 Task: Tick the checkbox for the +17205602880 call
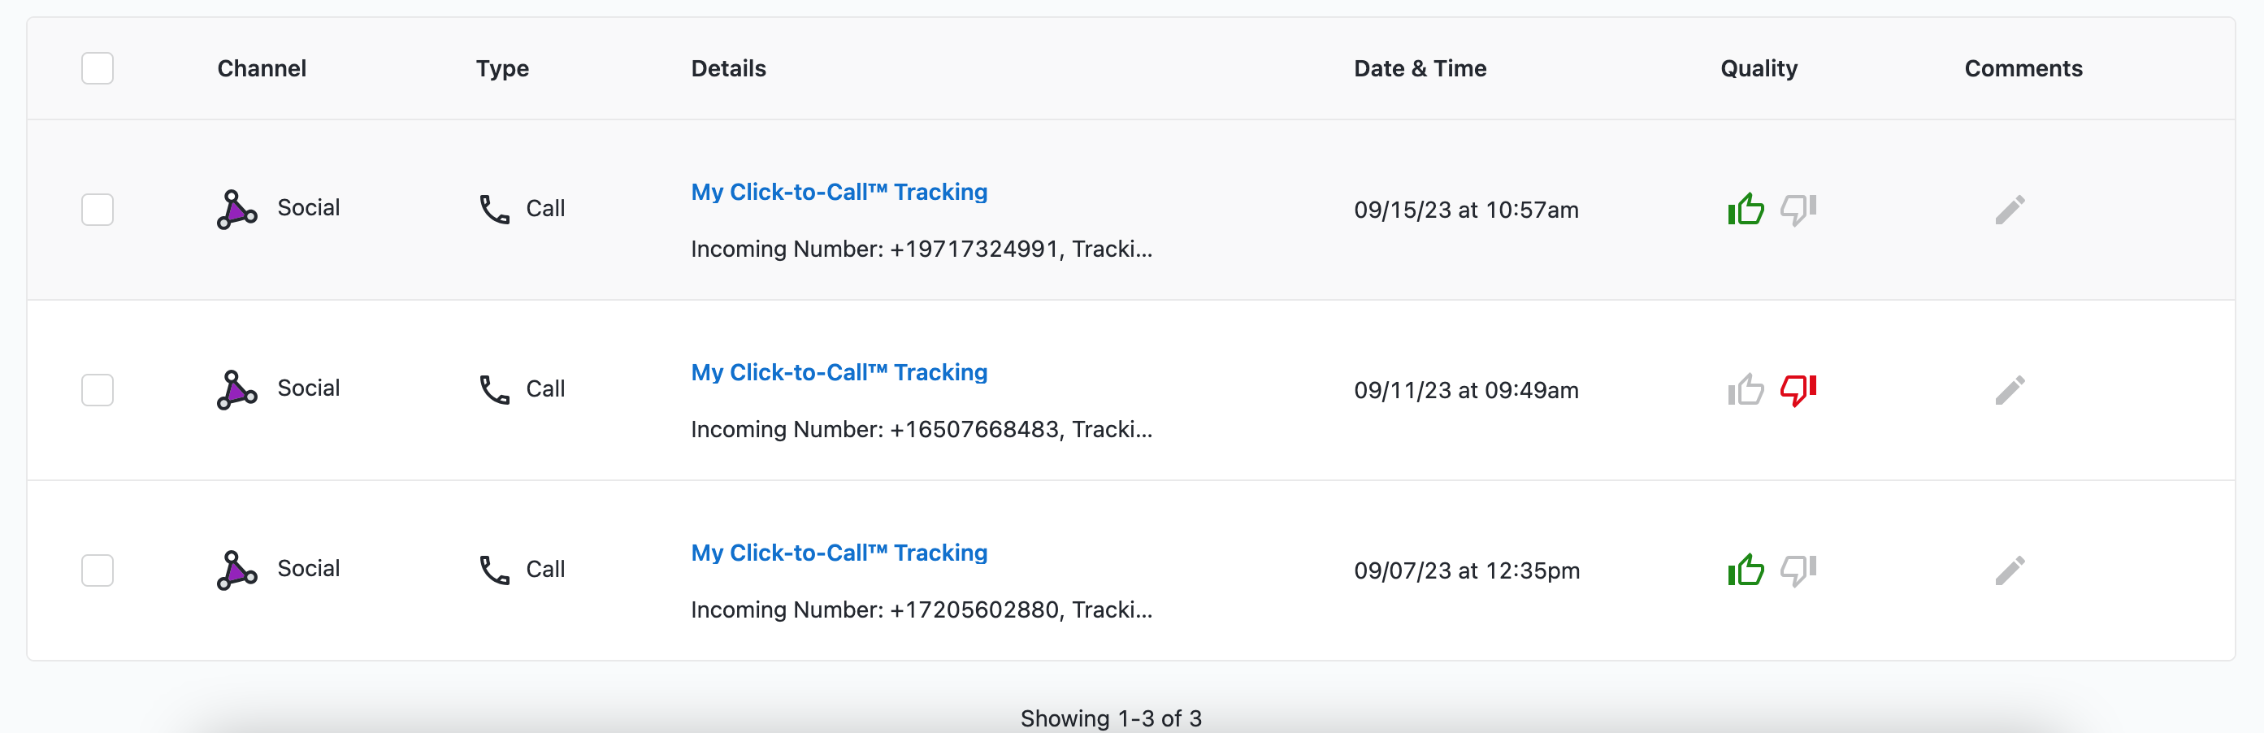[98, 570]
